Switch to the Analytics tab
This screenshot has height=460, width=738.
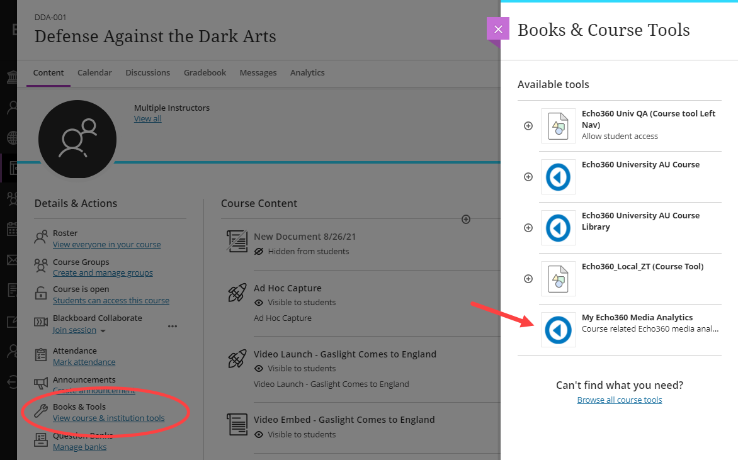click(307, 72)
